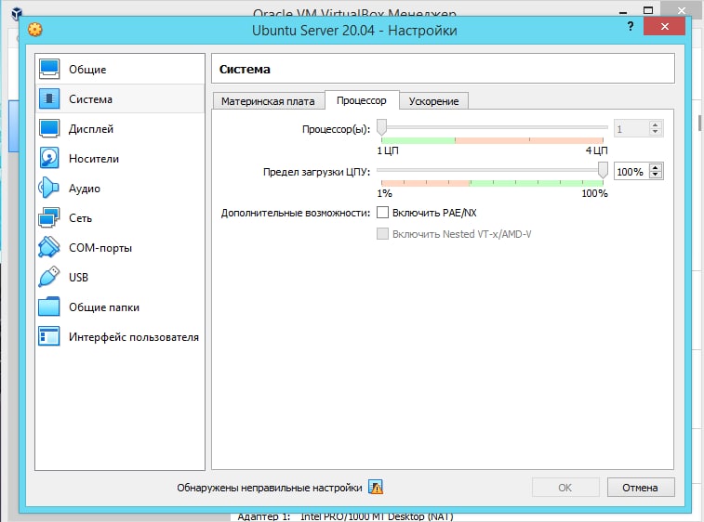Click the Дополнительные возможности label
Screen dimensions: 704x522
pos(296,213)
